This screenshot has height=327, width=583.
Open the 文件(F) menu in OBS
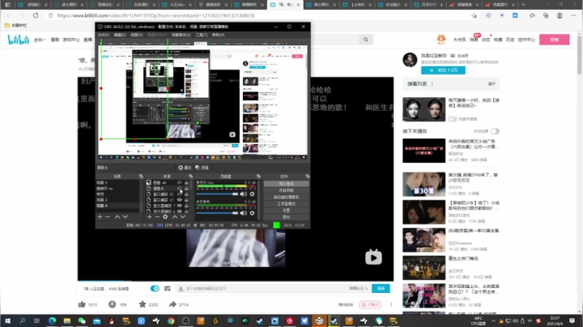pos(104,35)
